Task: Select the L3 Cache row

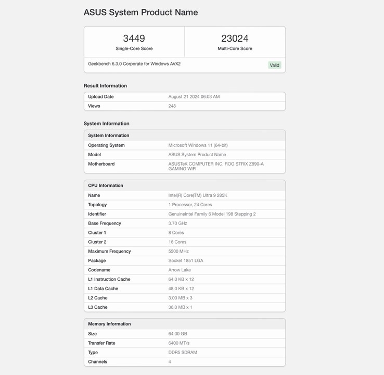Action: click(x=184, y=307)
